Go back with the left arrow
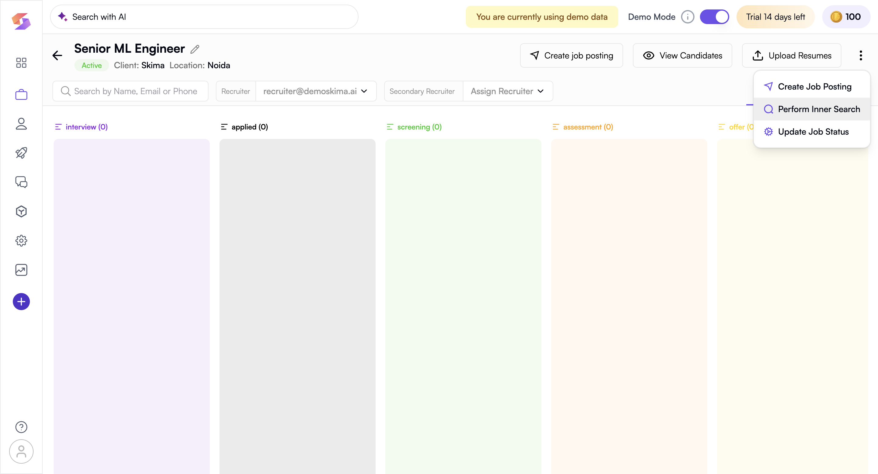 click(x=57, y=55)
